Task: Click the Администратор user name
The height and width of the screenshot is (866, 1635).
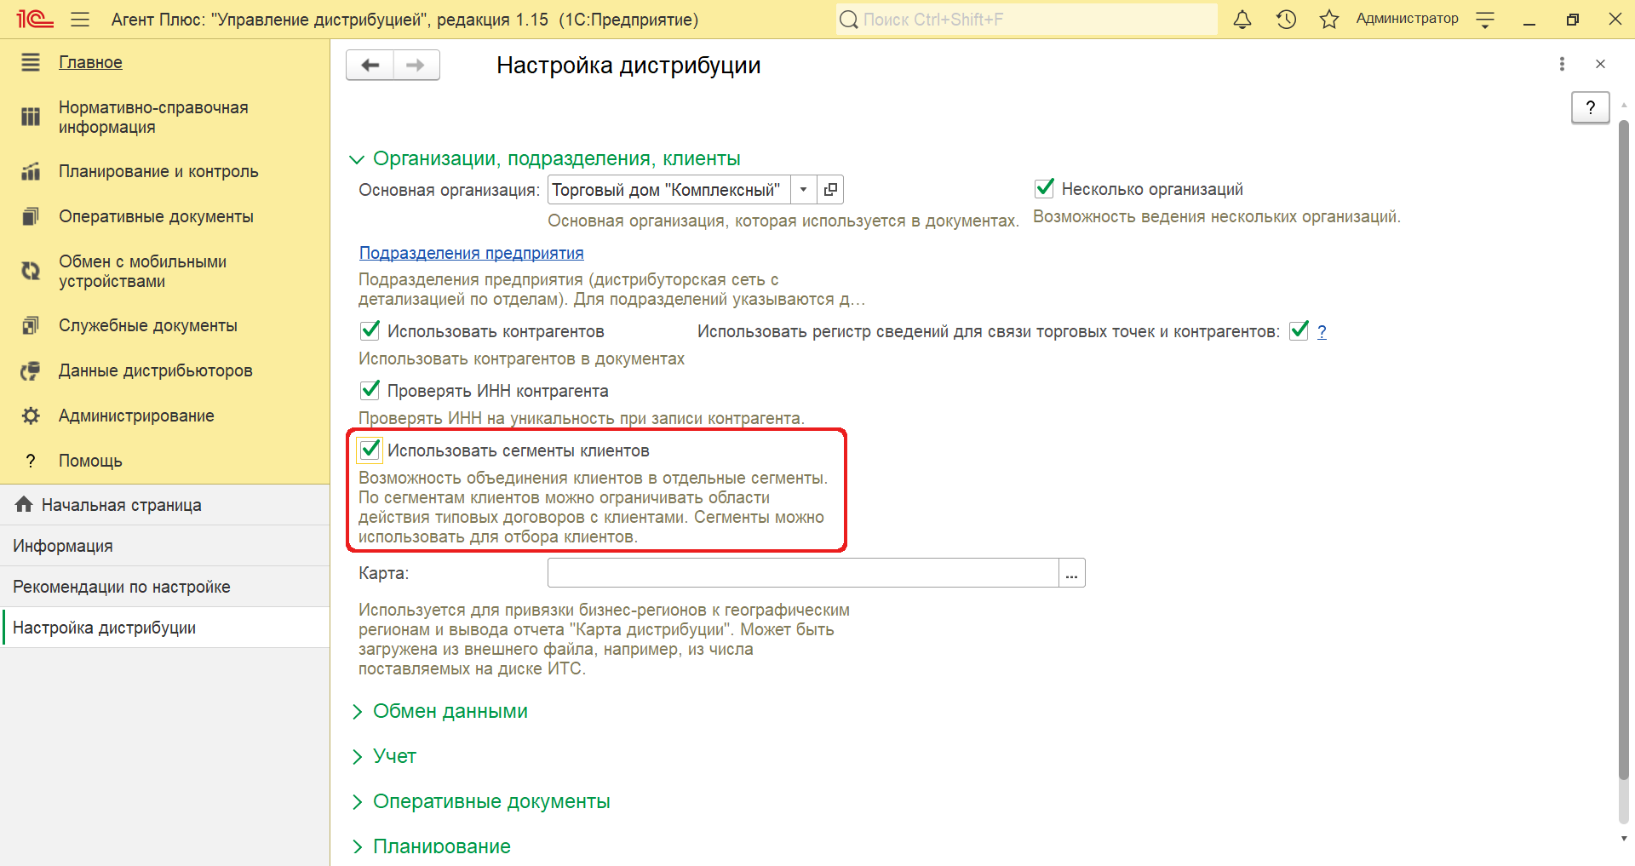Action: [x=1407, y=19]
